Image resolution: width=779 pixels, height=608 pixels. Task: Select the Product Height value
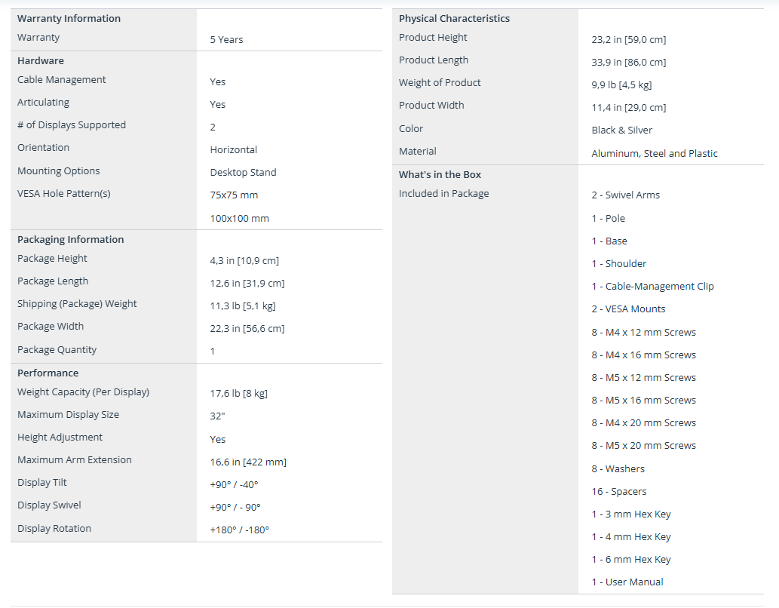point(628,39)
